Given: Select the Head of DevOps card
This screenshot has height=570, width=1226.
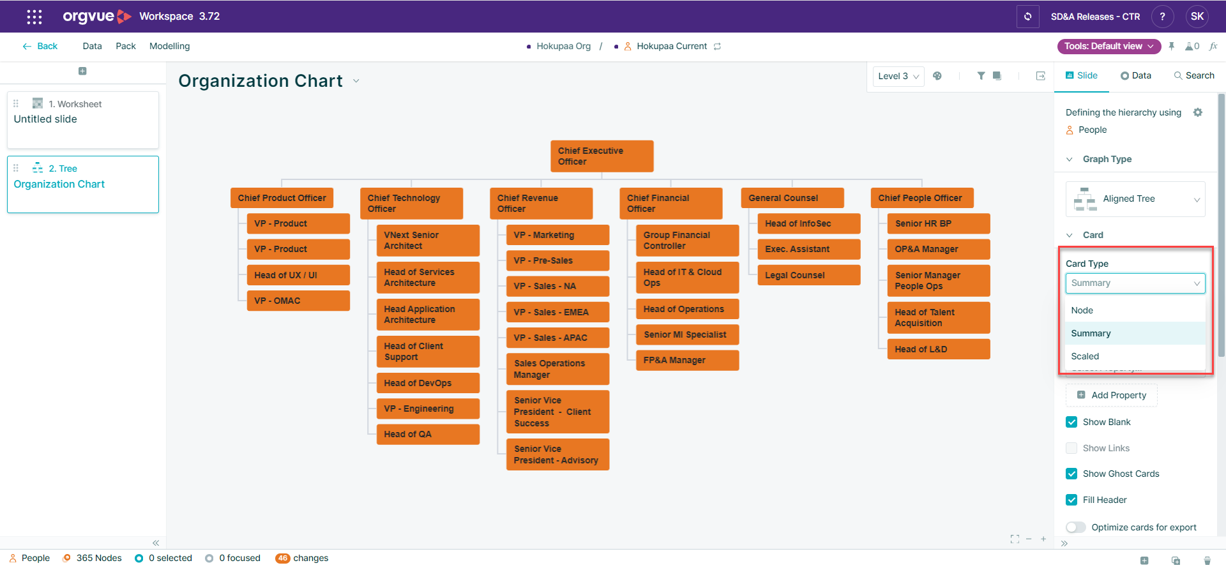Looking at the screenshot, I should pyautogui.click(x=428, y=383).
